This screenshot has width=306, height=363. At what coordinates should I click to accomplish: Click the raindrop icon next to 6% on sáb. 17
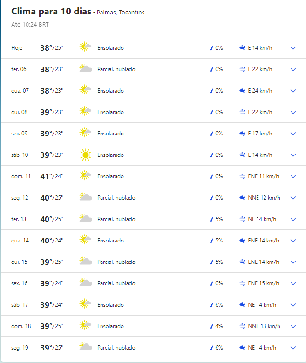pyautogui.click(x=211, y=305)
